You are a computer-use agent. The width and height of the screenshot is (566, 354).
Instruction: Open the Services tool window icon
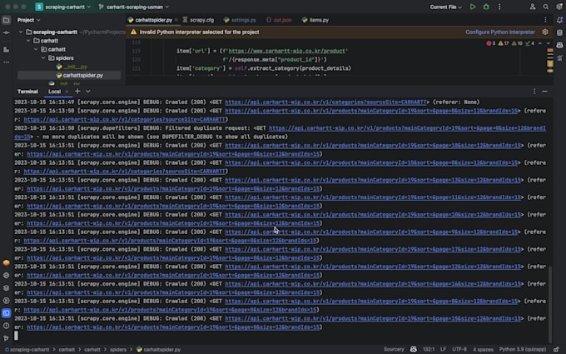point(6,301)
